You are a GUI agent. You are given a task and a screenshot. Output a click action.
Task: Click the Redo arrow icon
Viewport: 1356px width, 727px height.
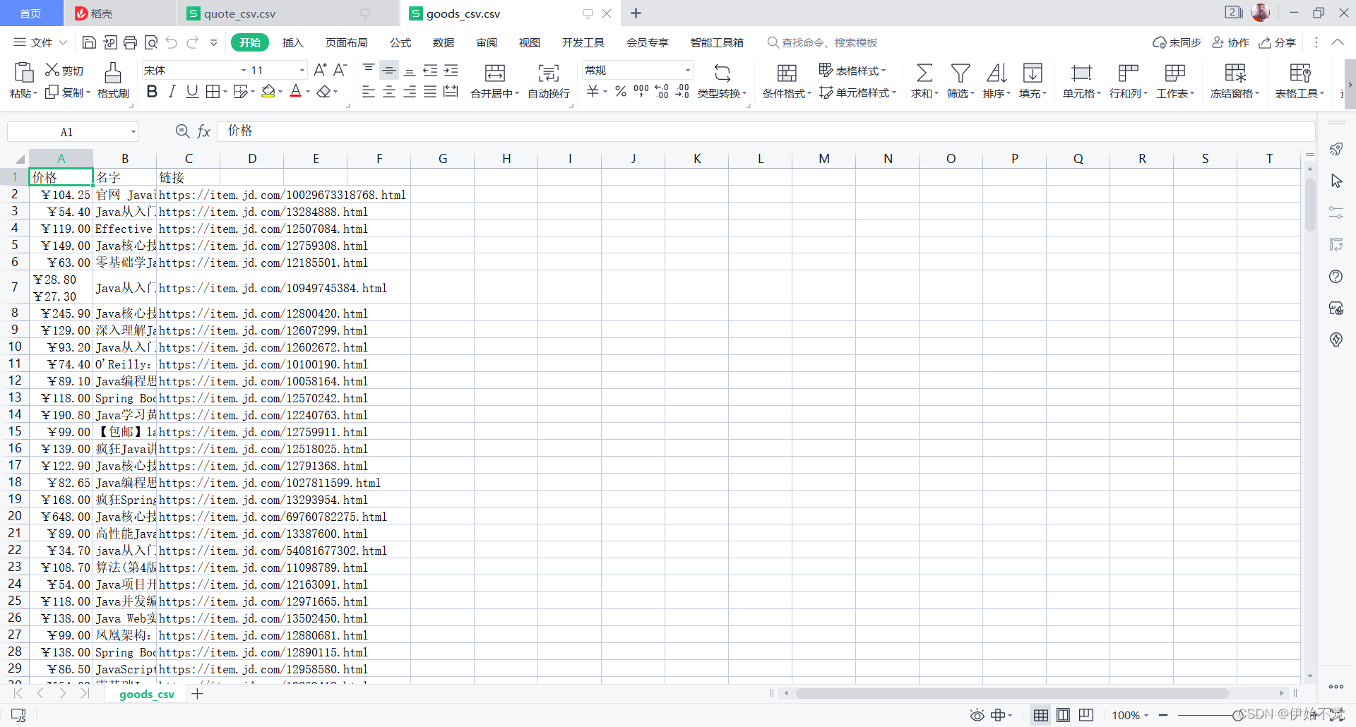coord(192,42)
